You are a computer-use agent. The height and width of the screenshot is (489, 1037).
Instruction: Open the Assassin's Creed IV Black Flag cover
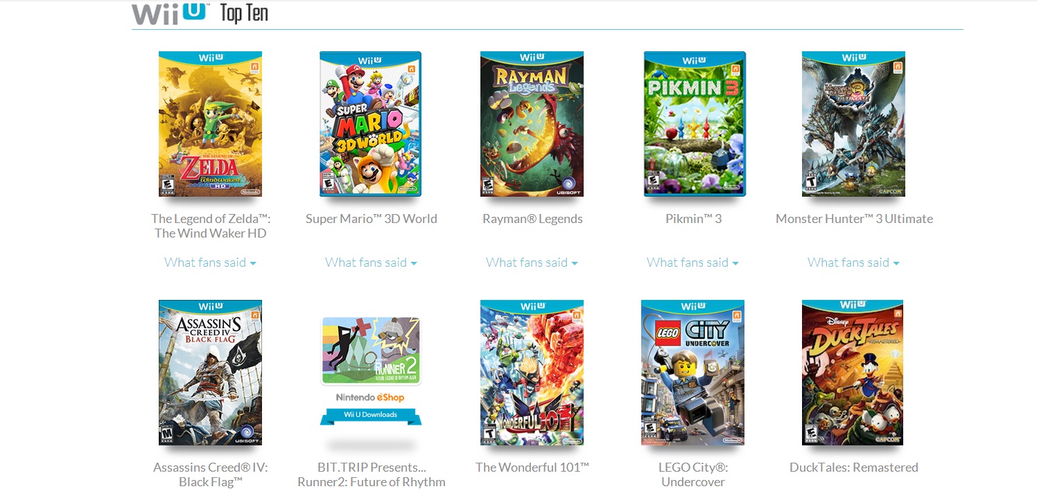(210, 373)
